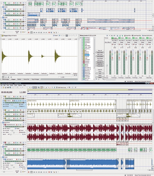Uncheck Snare 01 in the channel list
This screenshot has width=154, height=176.
click(82, 52)
